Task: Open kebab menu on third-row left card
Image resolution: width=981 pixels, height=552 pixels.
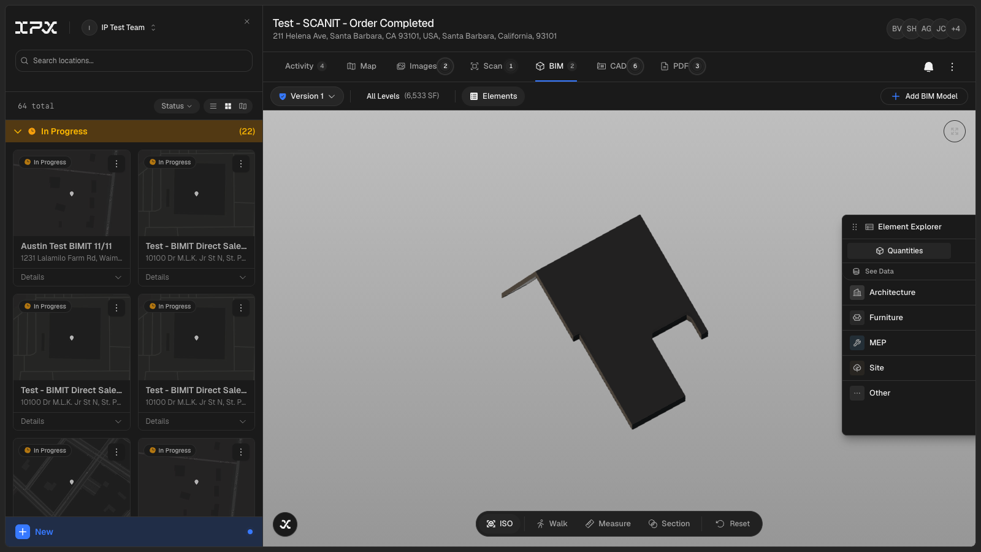Action: pyautogui.click(x=116, y=452)
